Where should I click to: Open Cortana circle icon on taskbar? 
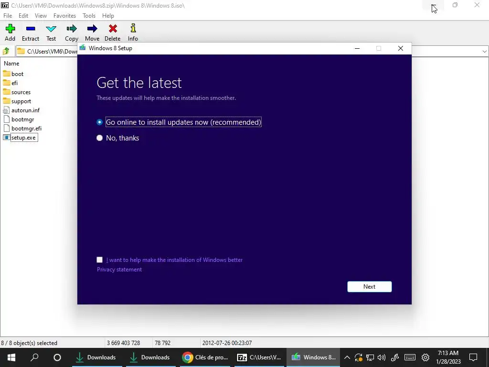point(57,357)
